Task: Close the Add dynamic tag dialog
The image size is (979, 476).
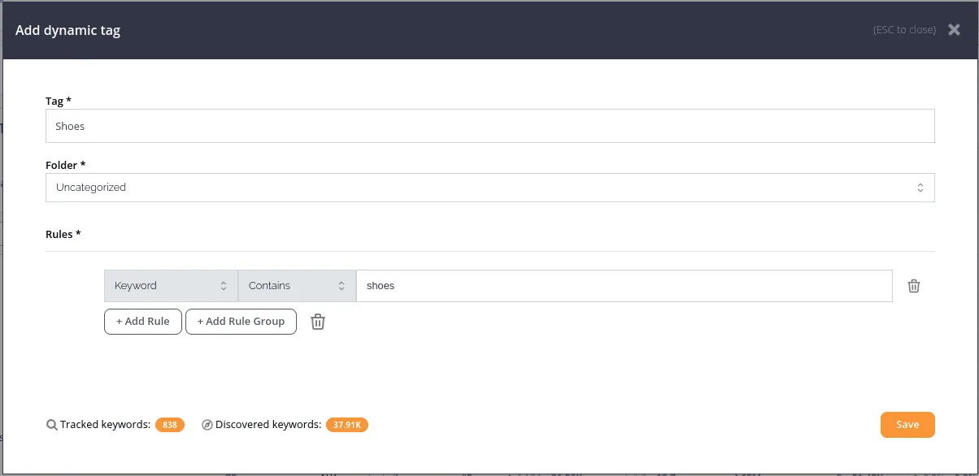Action: click(954, 30)
